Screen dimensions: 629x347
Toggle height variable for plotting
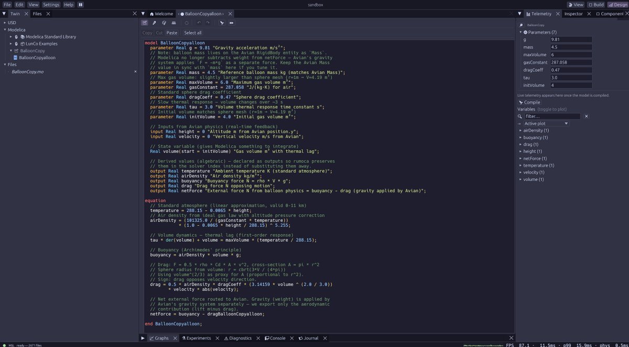tap(532, 151)
